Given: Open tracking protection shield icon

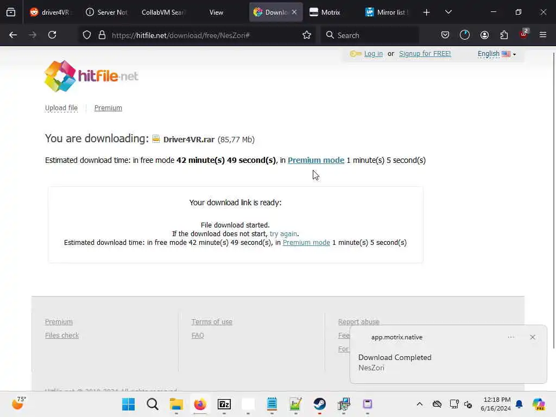Looking at the screenshot, I should click(x=87, y=35).
